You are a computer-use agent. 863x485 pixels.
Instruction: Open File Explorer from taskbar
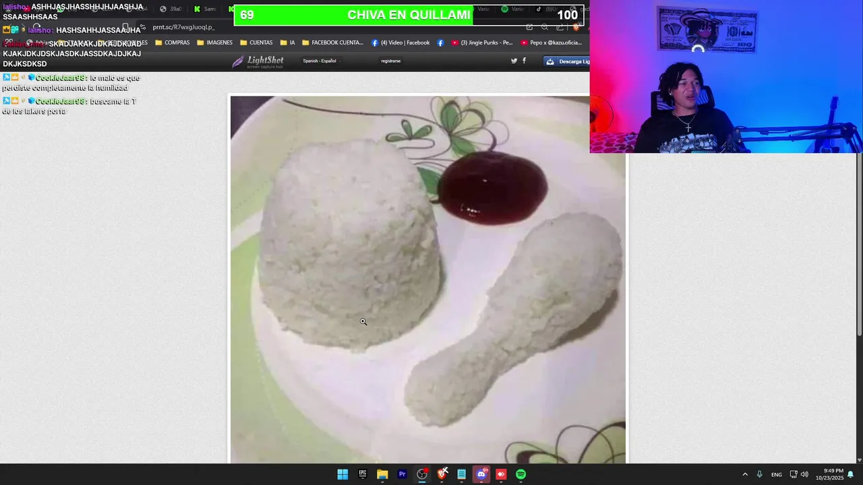point(382,474)
